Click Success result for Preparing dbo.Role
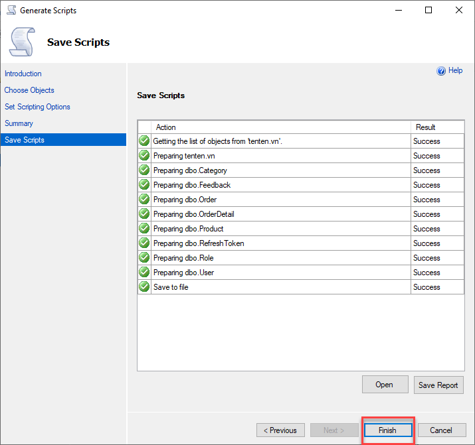The image size is (475, 445). (427, 258)
